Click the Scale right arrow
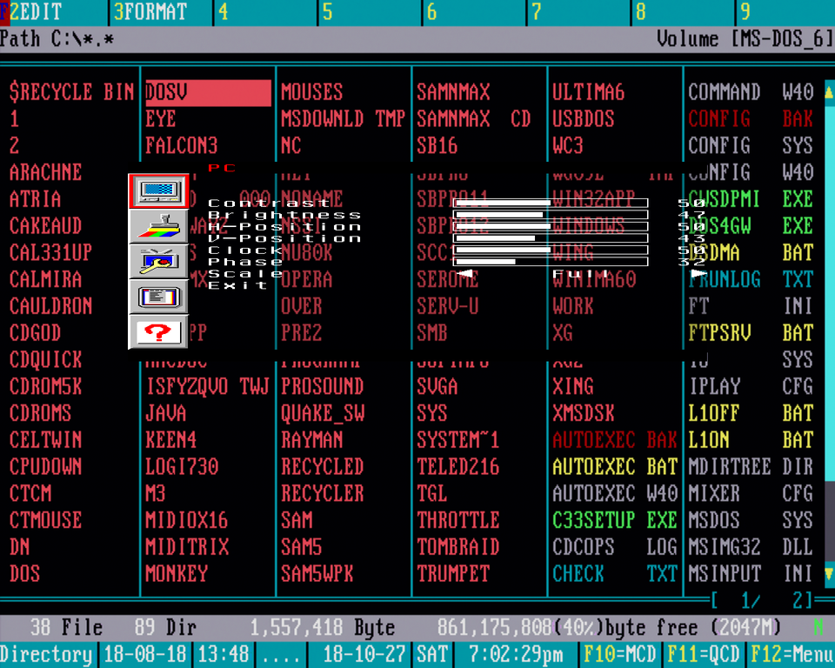The width and height of the screenshot is (835, 668). (x=698, y=273)
